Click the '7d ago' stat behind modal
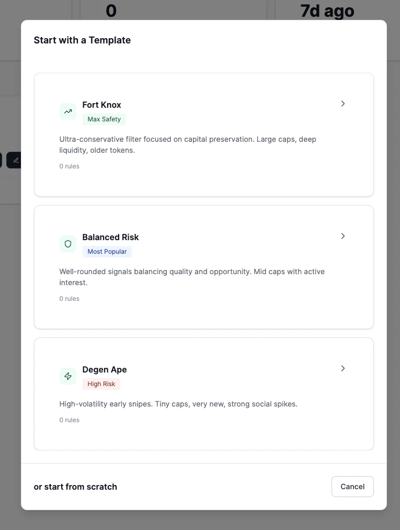 [x=326, y=10]
